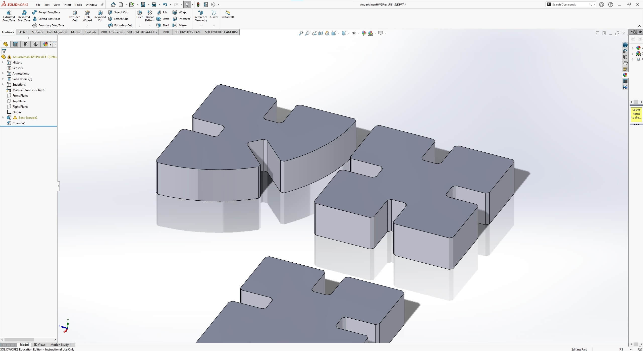
Task: Expand the History node
Action: 3,62
